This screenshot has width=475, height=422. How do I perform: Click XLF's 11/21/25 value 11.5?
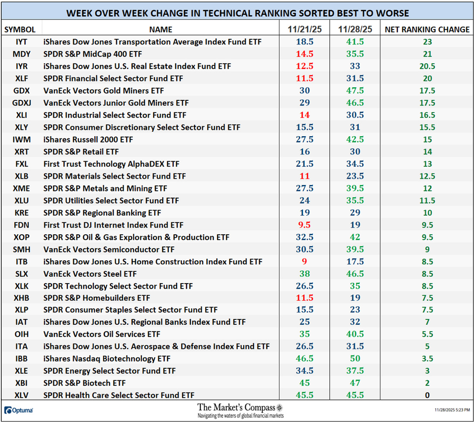point(304,78)
